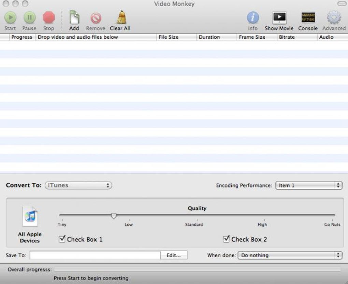Click the Bitrate column header
348x284 pixels.
pyautogui.click(x=297, y=37)
